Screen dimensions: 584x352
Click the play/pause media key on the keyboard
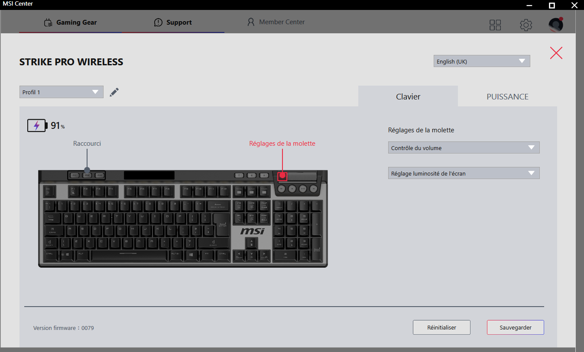point(303,189)
